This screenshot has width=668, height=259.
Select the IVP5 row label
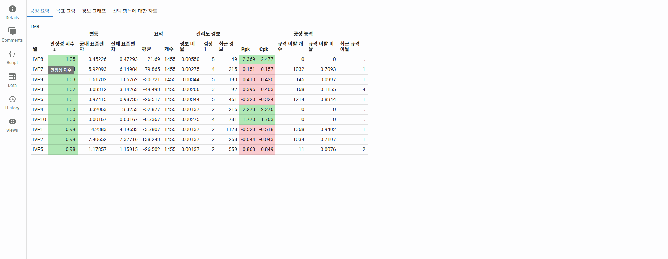click(38, 149)
